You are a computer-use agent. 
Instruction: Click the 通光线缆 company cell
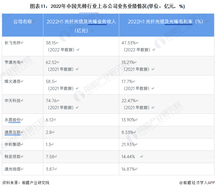23,169
